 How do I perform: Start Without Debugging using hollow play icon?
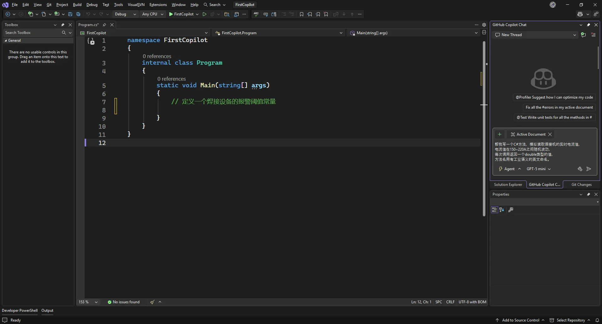pyautogui.click(x=204, y=14)
